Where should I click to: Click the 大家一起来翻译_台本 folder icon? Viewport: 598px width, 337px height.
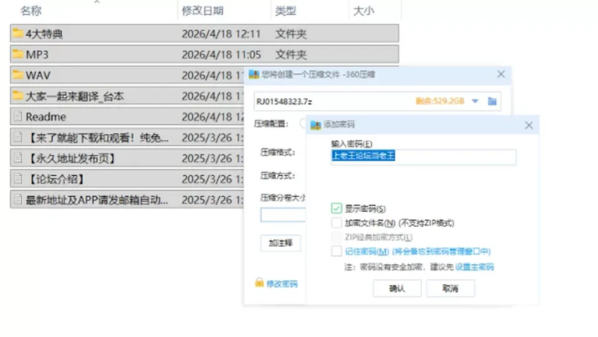pos(17,95)
